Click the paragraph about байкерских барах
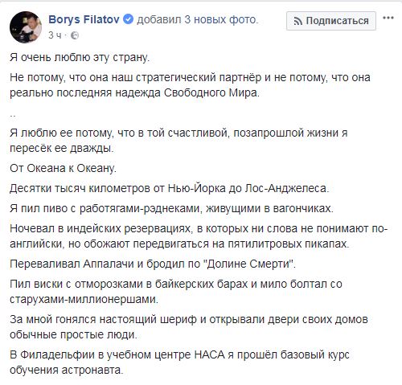This screenshot has height=385, width=402. point(176,292)
